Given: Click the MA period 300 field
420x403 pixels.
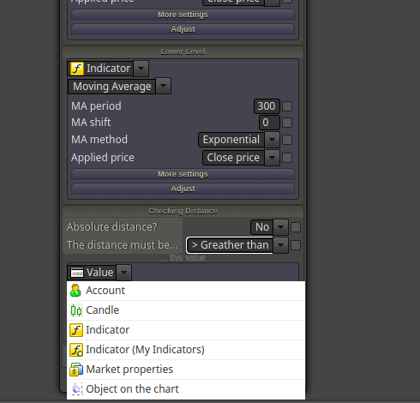Looking at the screenshot, I should pyautogui.click(x=267, y=106).
